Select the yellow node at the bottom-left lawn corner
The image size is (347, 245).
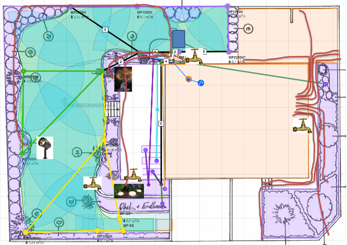[26, 232]
